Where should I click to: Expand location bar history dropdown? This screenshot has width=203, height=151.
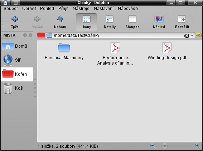(192, 36)
